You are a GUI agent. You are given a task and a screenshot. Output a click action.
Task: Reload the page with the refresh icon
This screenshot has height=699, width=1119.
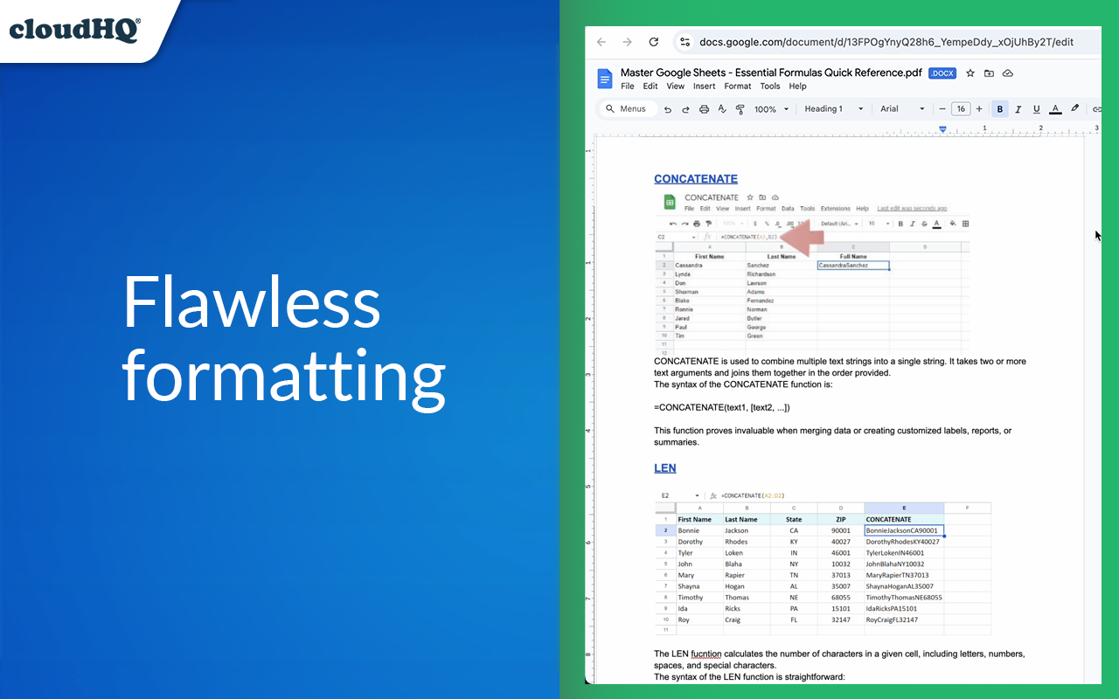653,42
